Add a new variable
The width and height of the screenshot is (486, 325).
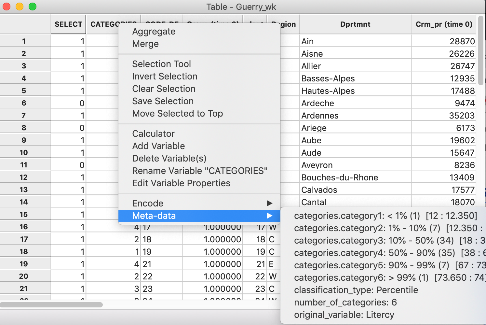158,146
